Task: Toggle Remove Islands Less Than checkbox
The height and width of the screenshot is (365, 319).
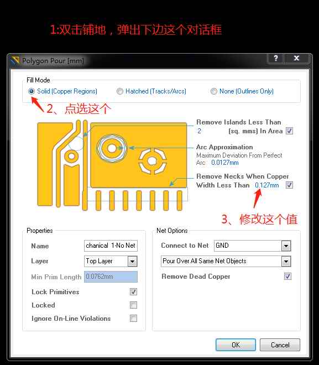Action: 289,131
